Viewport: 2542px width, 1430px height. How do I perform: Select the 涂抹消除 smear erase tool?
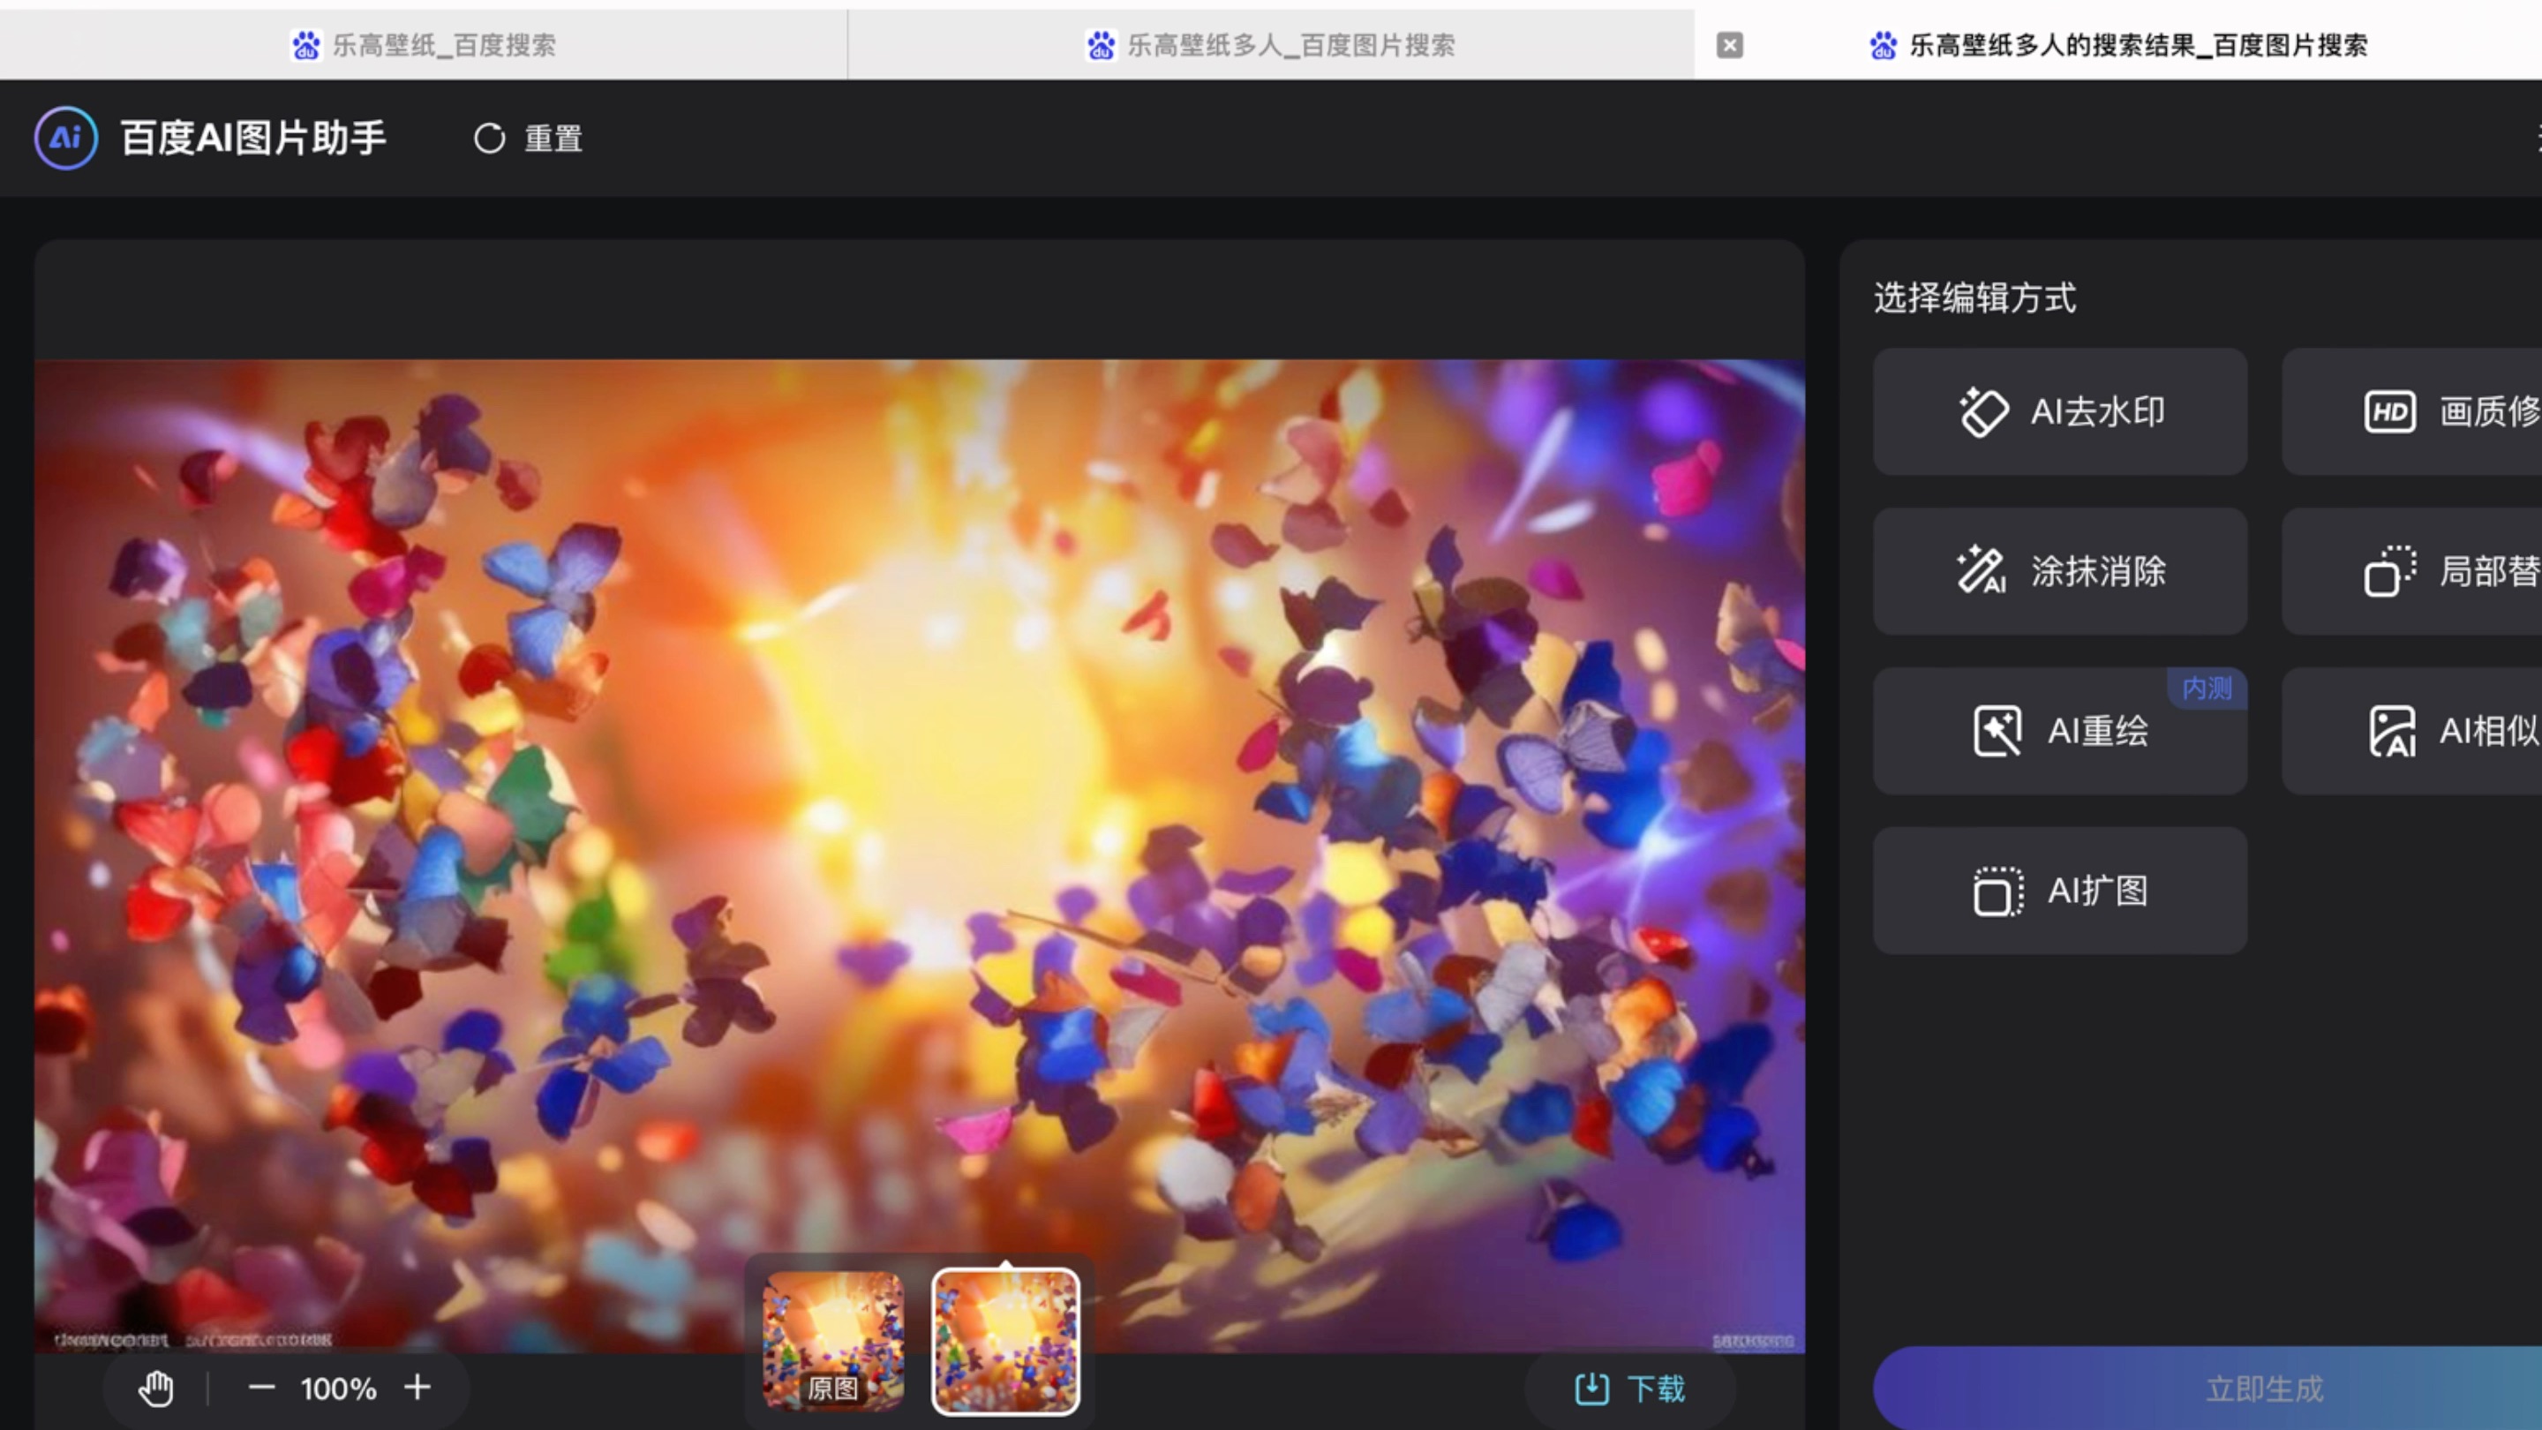2059,571
